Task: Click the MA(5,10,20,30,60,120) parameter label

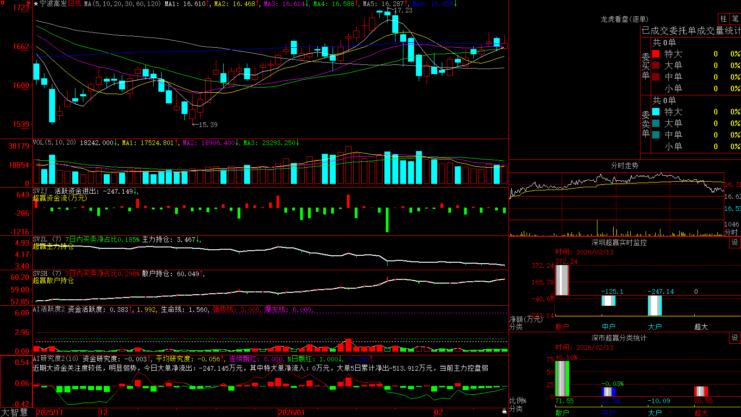Action: click(122, 4)
